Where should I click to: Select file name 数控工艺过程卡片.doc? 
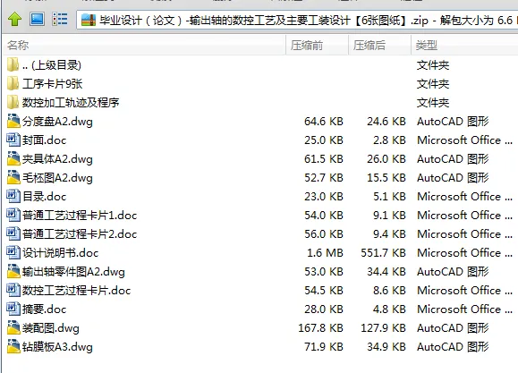(77, 291)
